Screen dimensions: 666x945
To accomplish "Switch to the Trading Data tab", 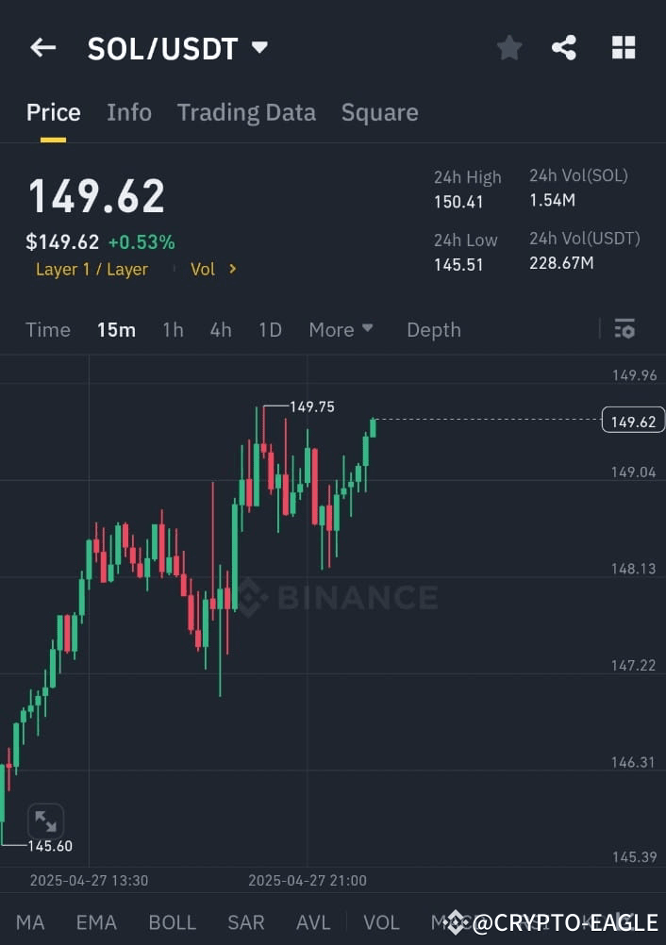I will [246, 112].
